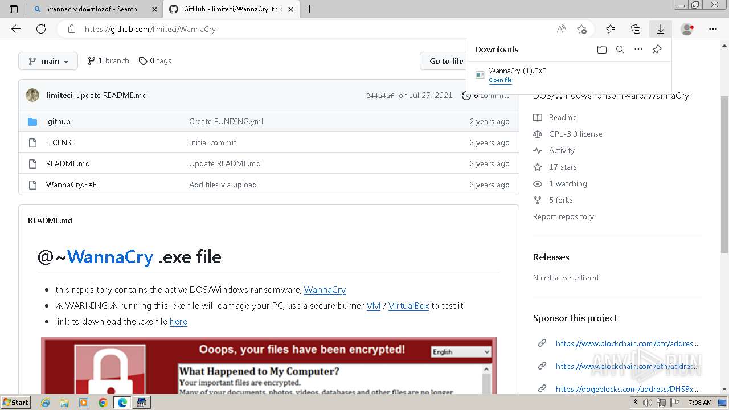Toggle the Downloads toolbar button
729x410 pixels.
(661, 29)
